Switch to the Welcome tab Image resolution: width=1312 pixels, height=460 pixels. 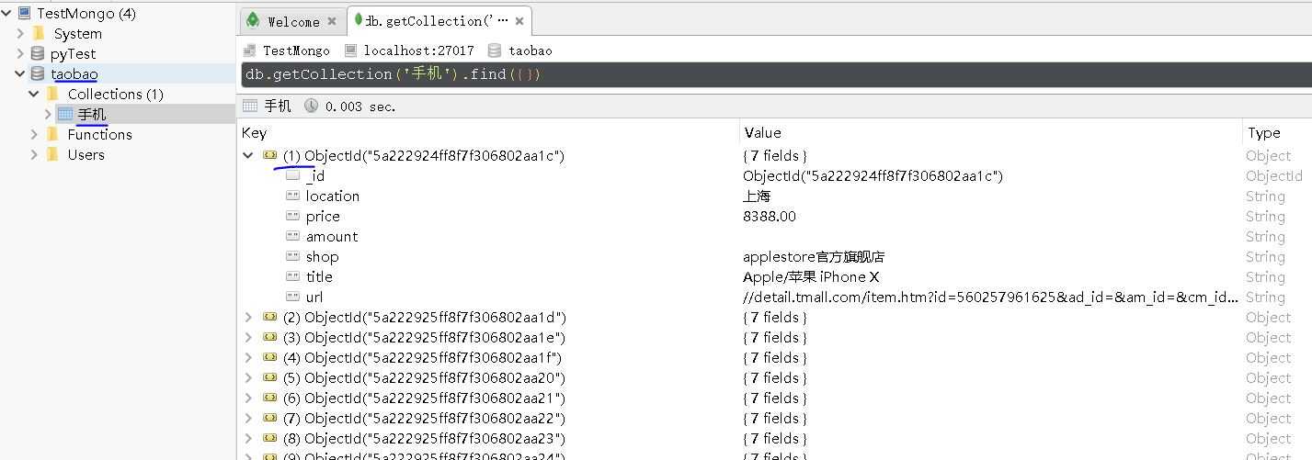292,21
